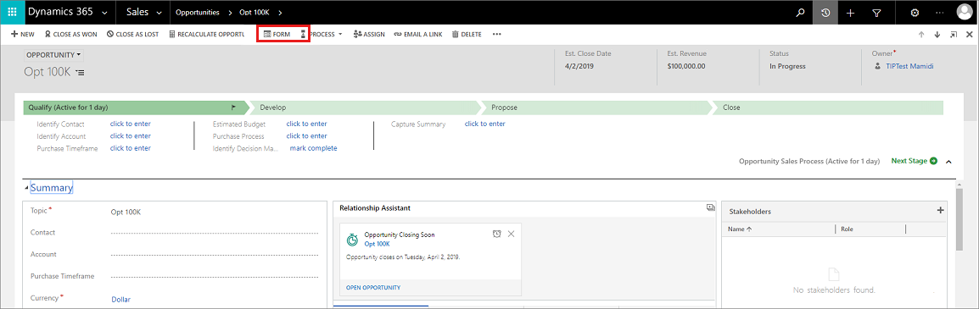This screenshot has height=309, width=979.
Task: Click the pop-out record icon
Action: click(954, 35)
